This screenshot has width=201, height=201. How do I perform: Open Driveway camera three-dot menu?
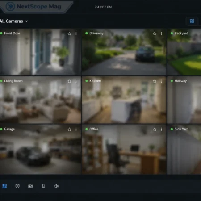(x=161, y=33)
